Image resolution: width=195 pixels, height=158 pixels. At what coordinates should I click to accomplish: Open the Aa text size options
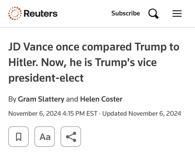click(45, 136)
